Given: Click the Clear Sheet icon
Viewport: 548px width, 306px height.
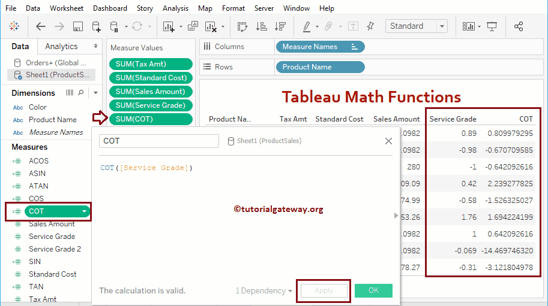Looking at the screenshot, I should coord(211,26).
